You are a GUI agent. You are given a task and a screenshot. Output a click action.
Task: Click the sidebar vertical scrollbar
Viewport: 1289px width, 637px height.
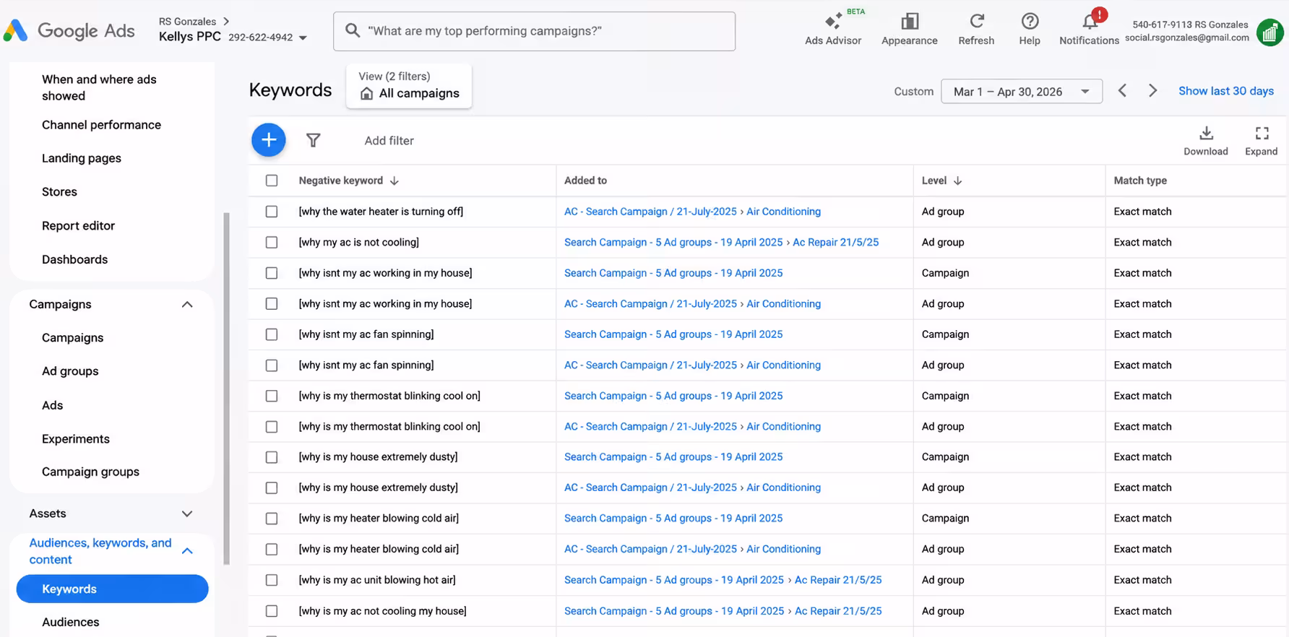[x=227, y=389]
